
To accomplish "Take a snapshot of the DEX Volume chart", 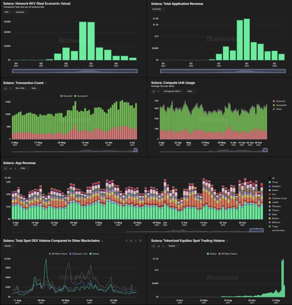I will pyautogui.click(x=131, y=241).
